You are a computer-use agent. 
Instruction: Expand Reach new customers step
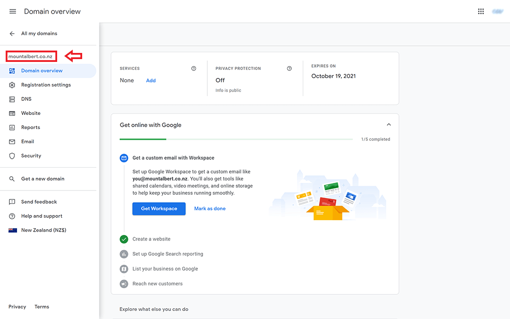tap(157, 284)
